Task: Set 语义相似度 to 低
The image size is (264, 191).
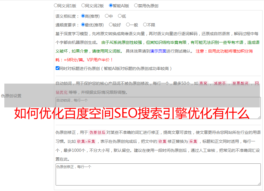Action: [120, 16]
